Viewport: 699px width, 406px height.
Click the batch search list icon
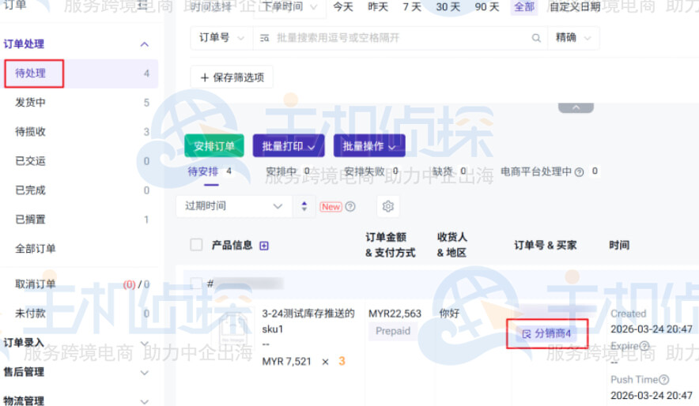point(264,38)
